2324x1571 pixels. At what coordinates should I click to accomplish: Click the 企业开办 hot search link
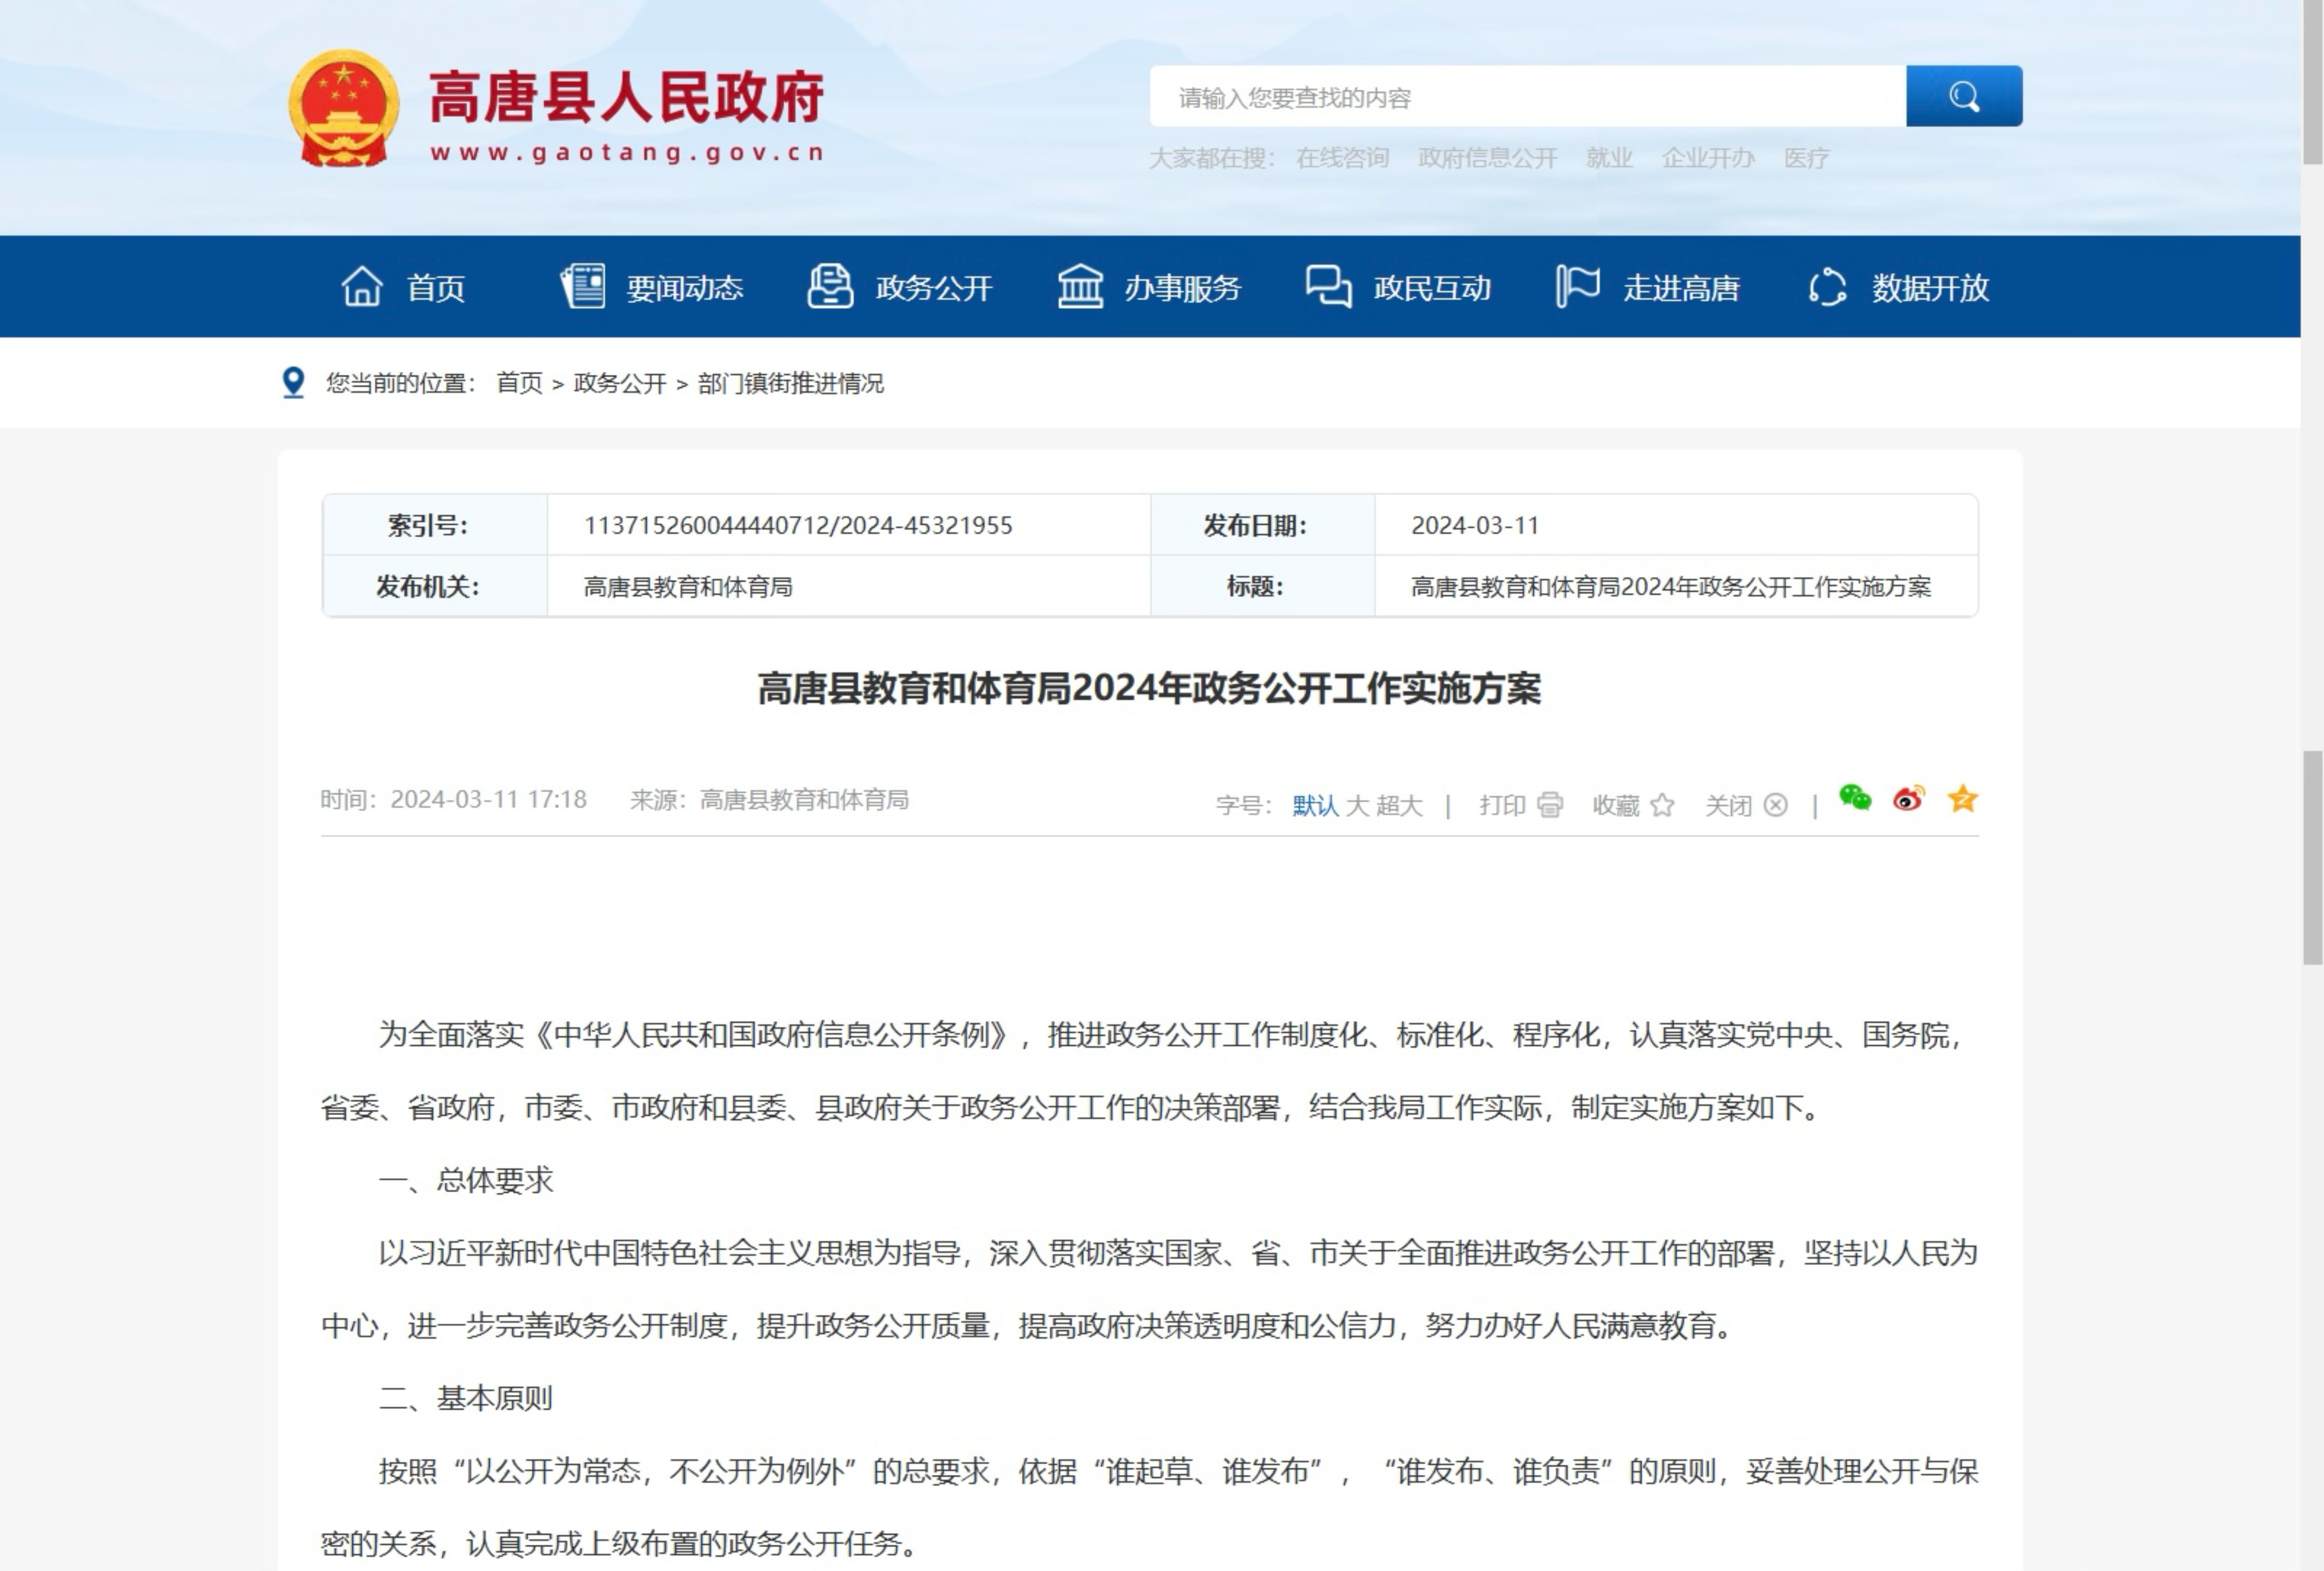(1708, 158)
